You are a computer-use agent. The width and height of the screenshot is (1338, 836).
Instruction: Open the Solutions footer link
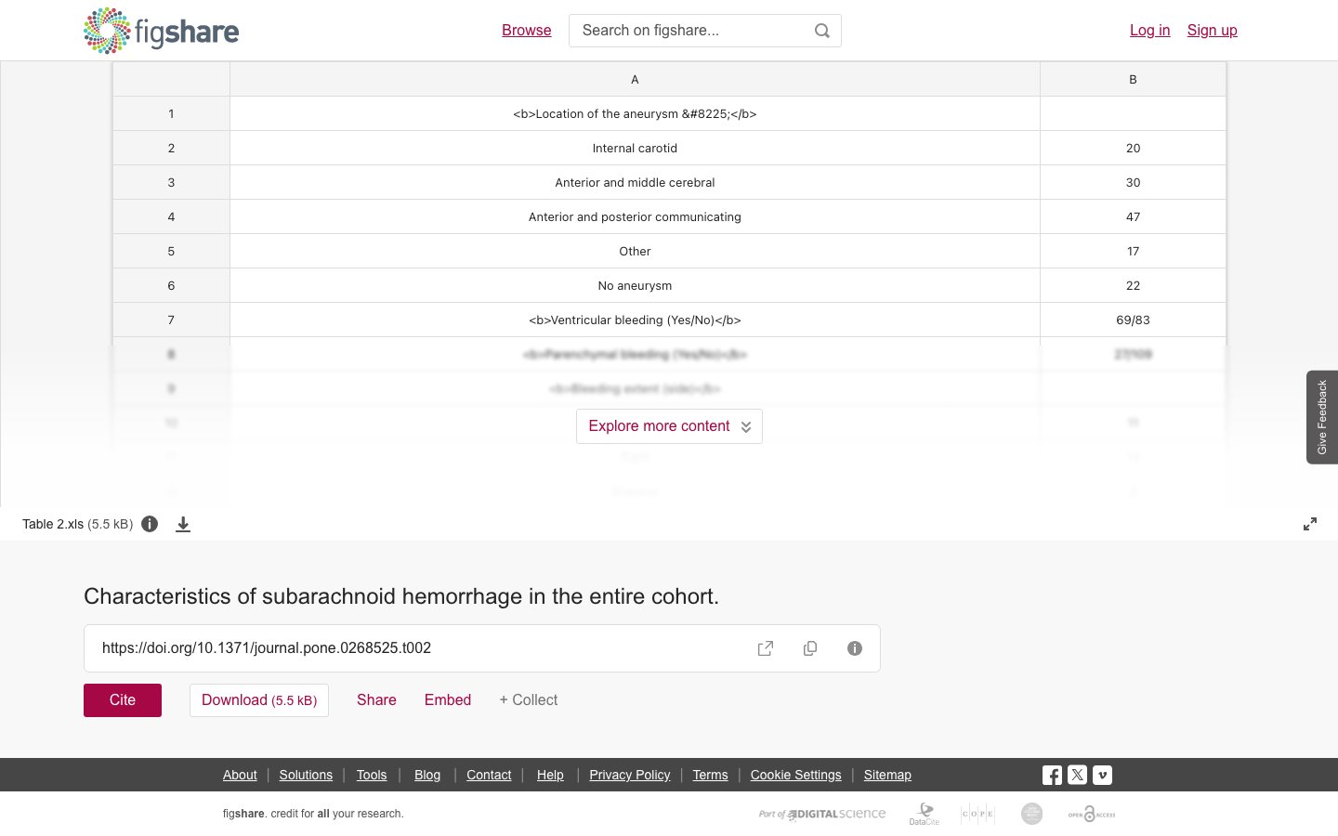306,775
